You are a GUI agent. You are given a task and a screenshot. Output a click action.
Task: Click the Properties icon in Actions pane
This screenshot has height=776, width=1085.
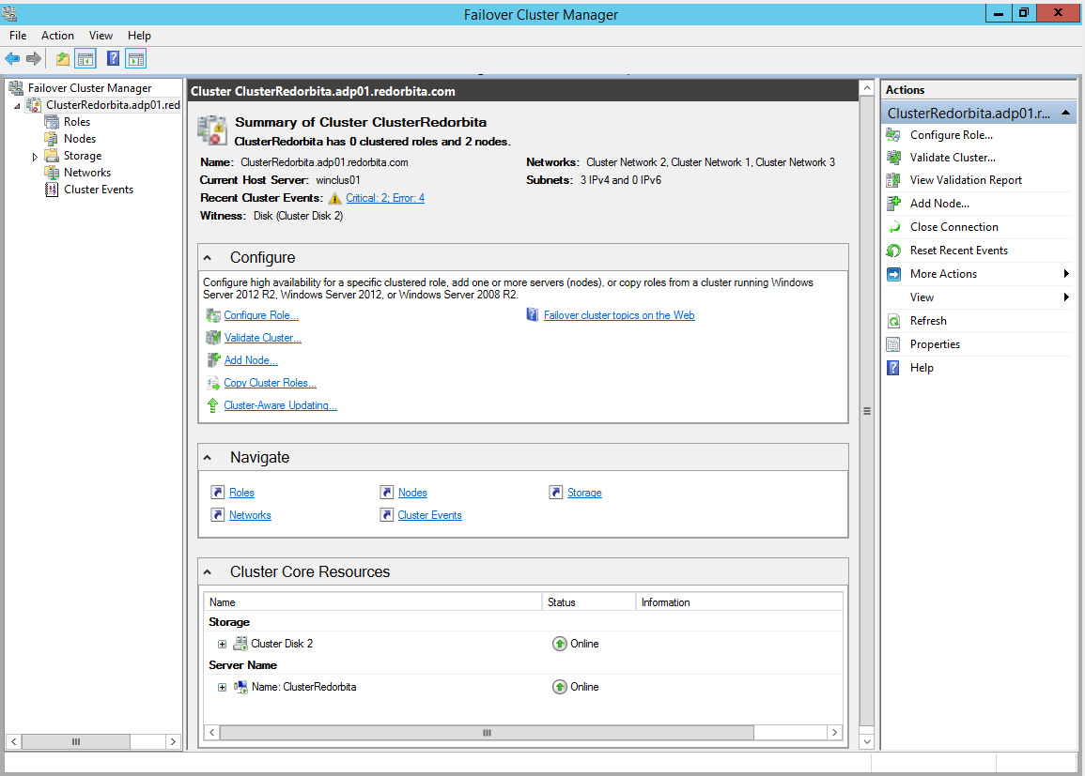click(x=893, y=344)
